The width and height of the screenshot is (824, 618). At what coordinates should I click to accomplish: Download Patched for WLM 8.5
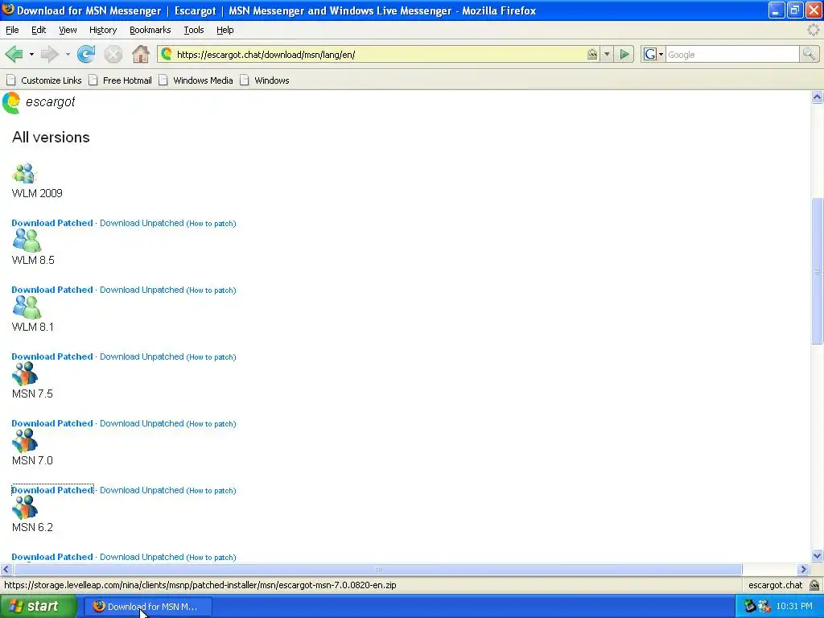click(52, 290)
